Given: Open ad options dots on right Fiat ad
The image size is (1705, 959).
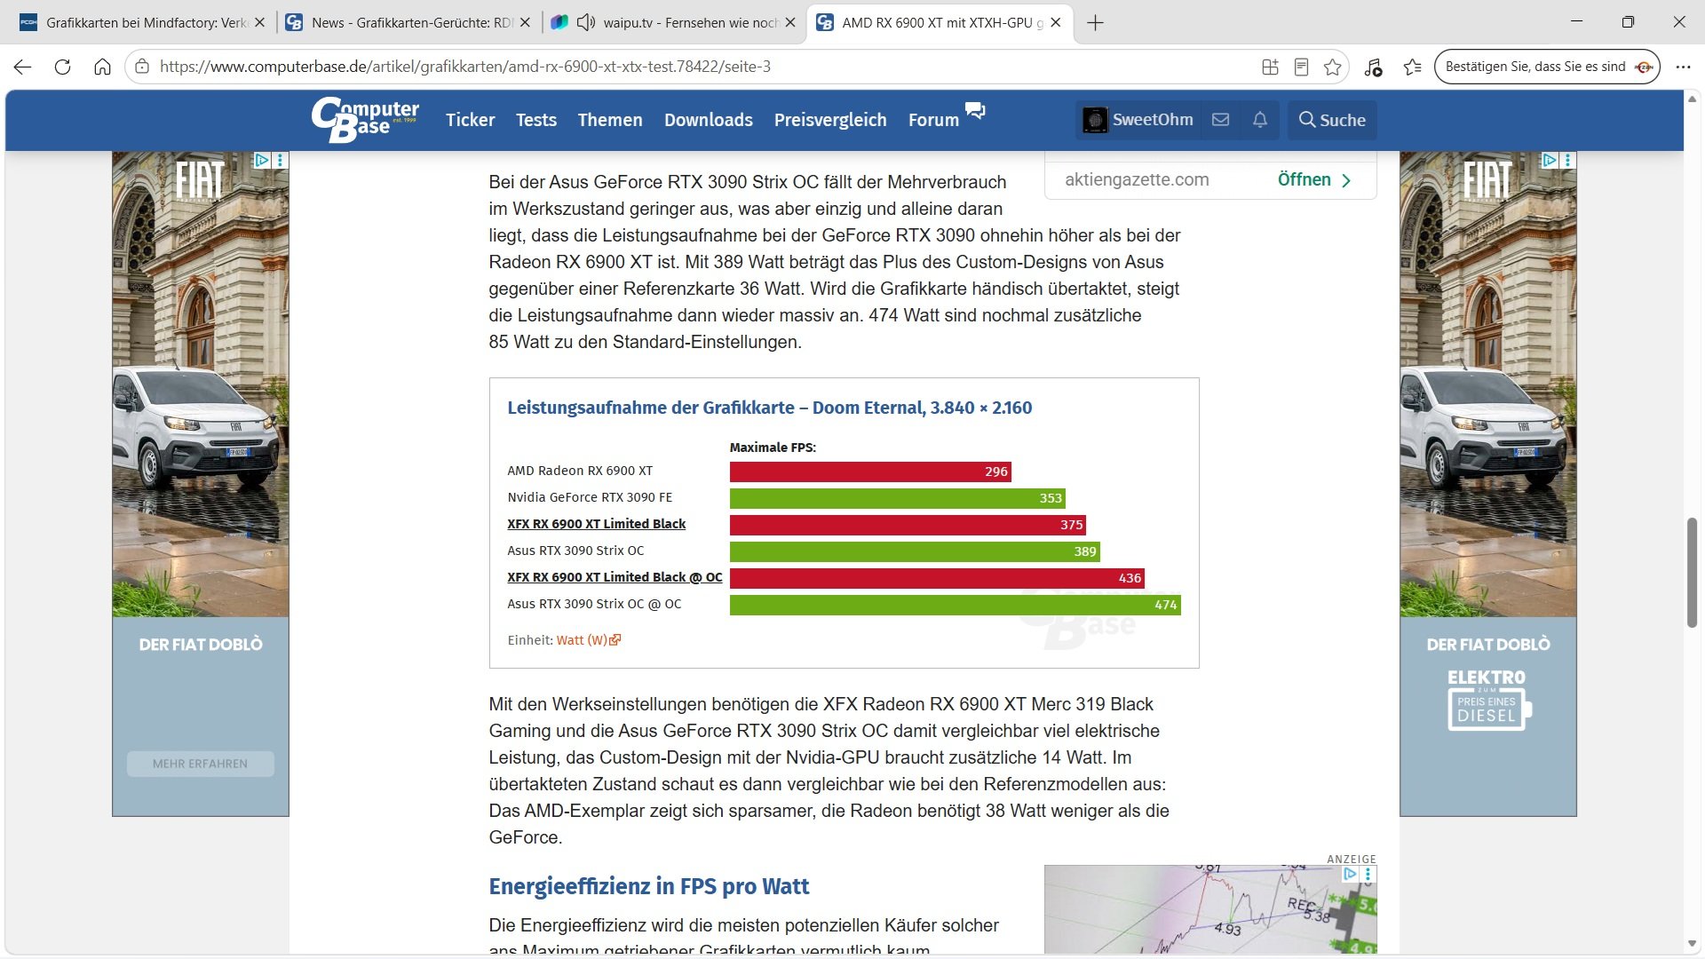Looking at the screenshot, I should pos(1568,160).
